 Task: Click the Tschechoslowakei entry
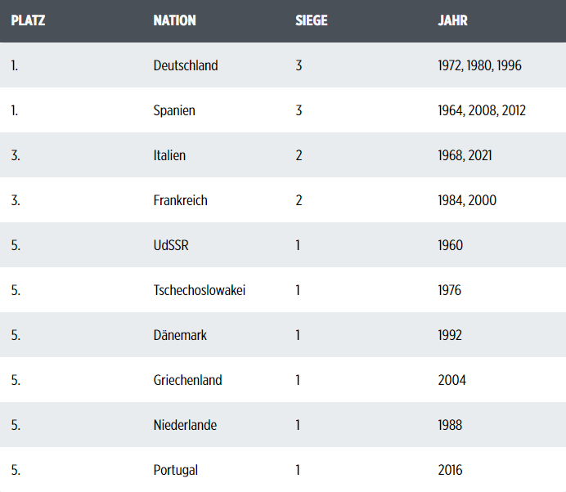(200, 290)
